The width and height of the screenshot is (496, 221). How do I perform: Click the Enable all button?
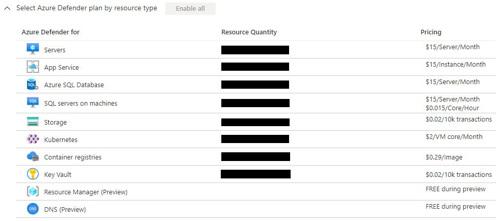pyautogui.click(x=190, y=9)
